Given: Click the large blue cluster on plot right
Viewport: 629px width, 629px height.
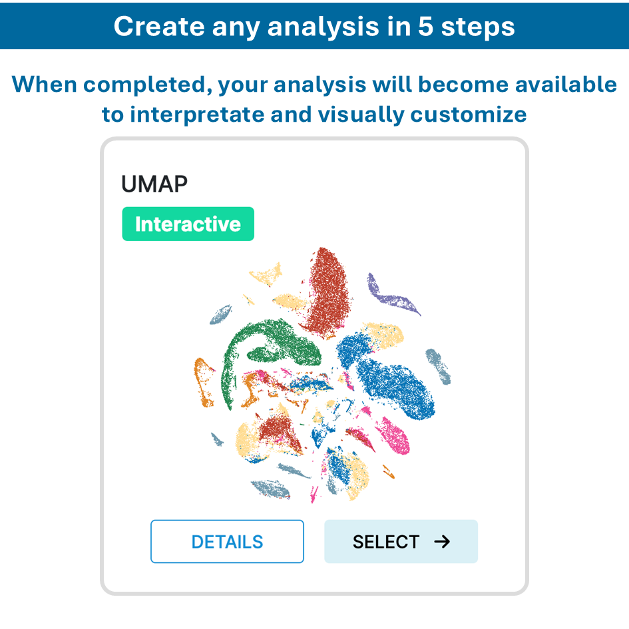Looking at the screenshot, I should click(393, 383).
